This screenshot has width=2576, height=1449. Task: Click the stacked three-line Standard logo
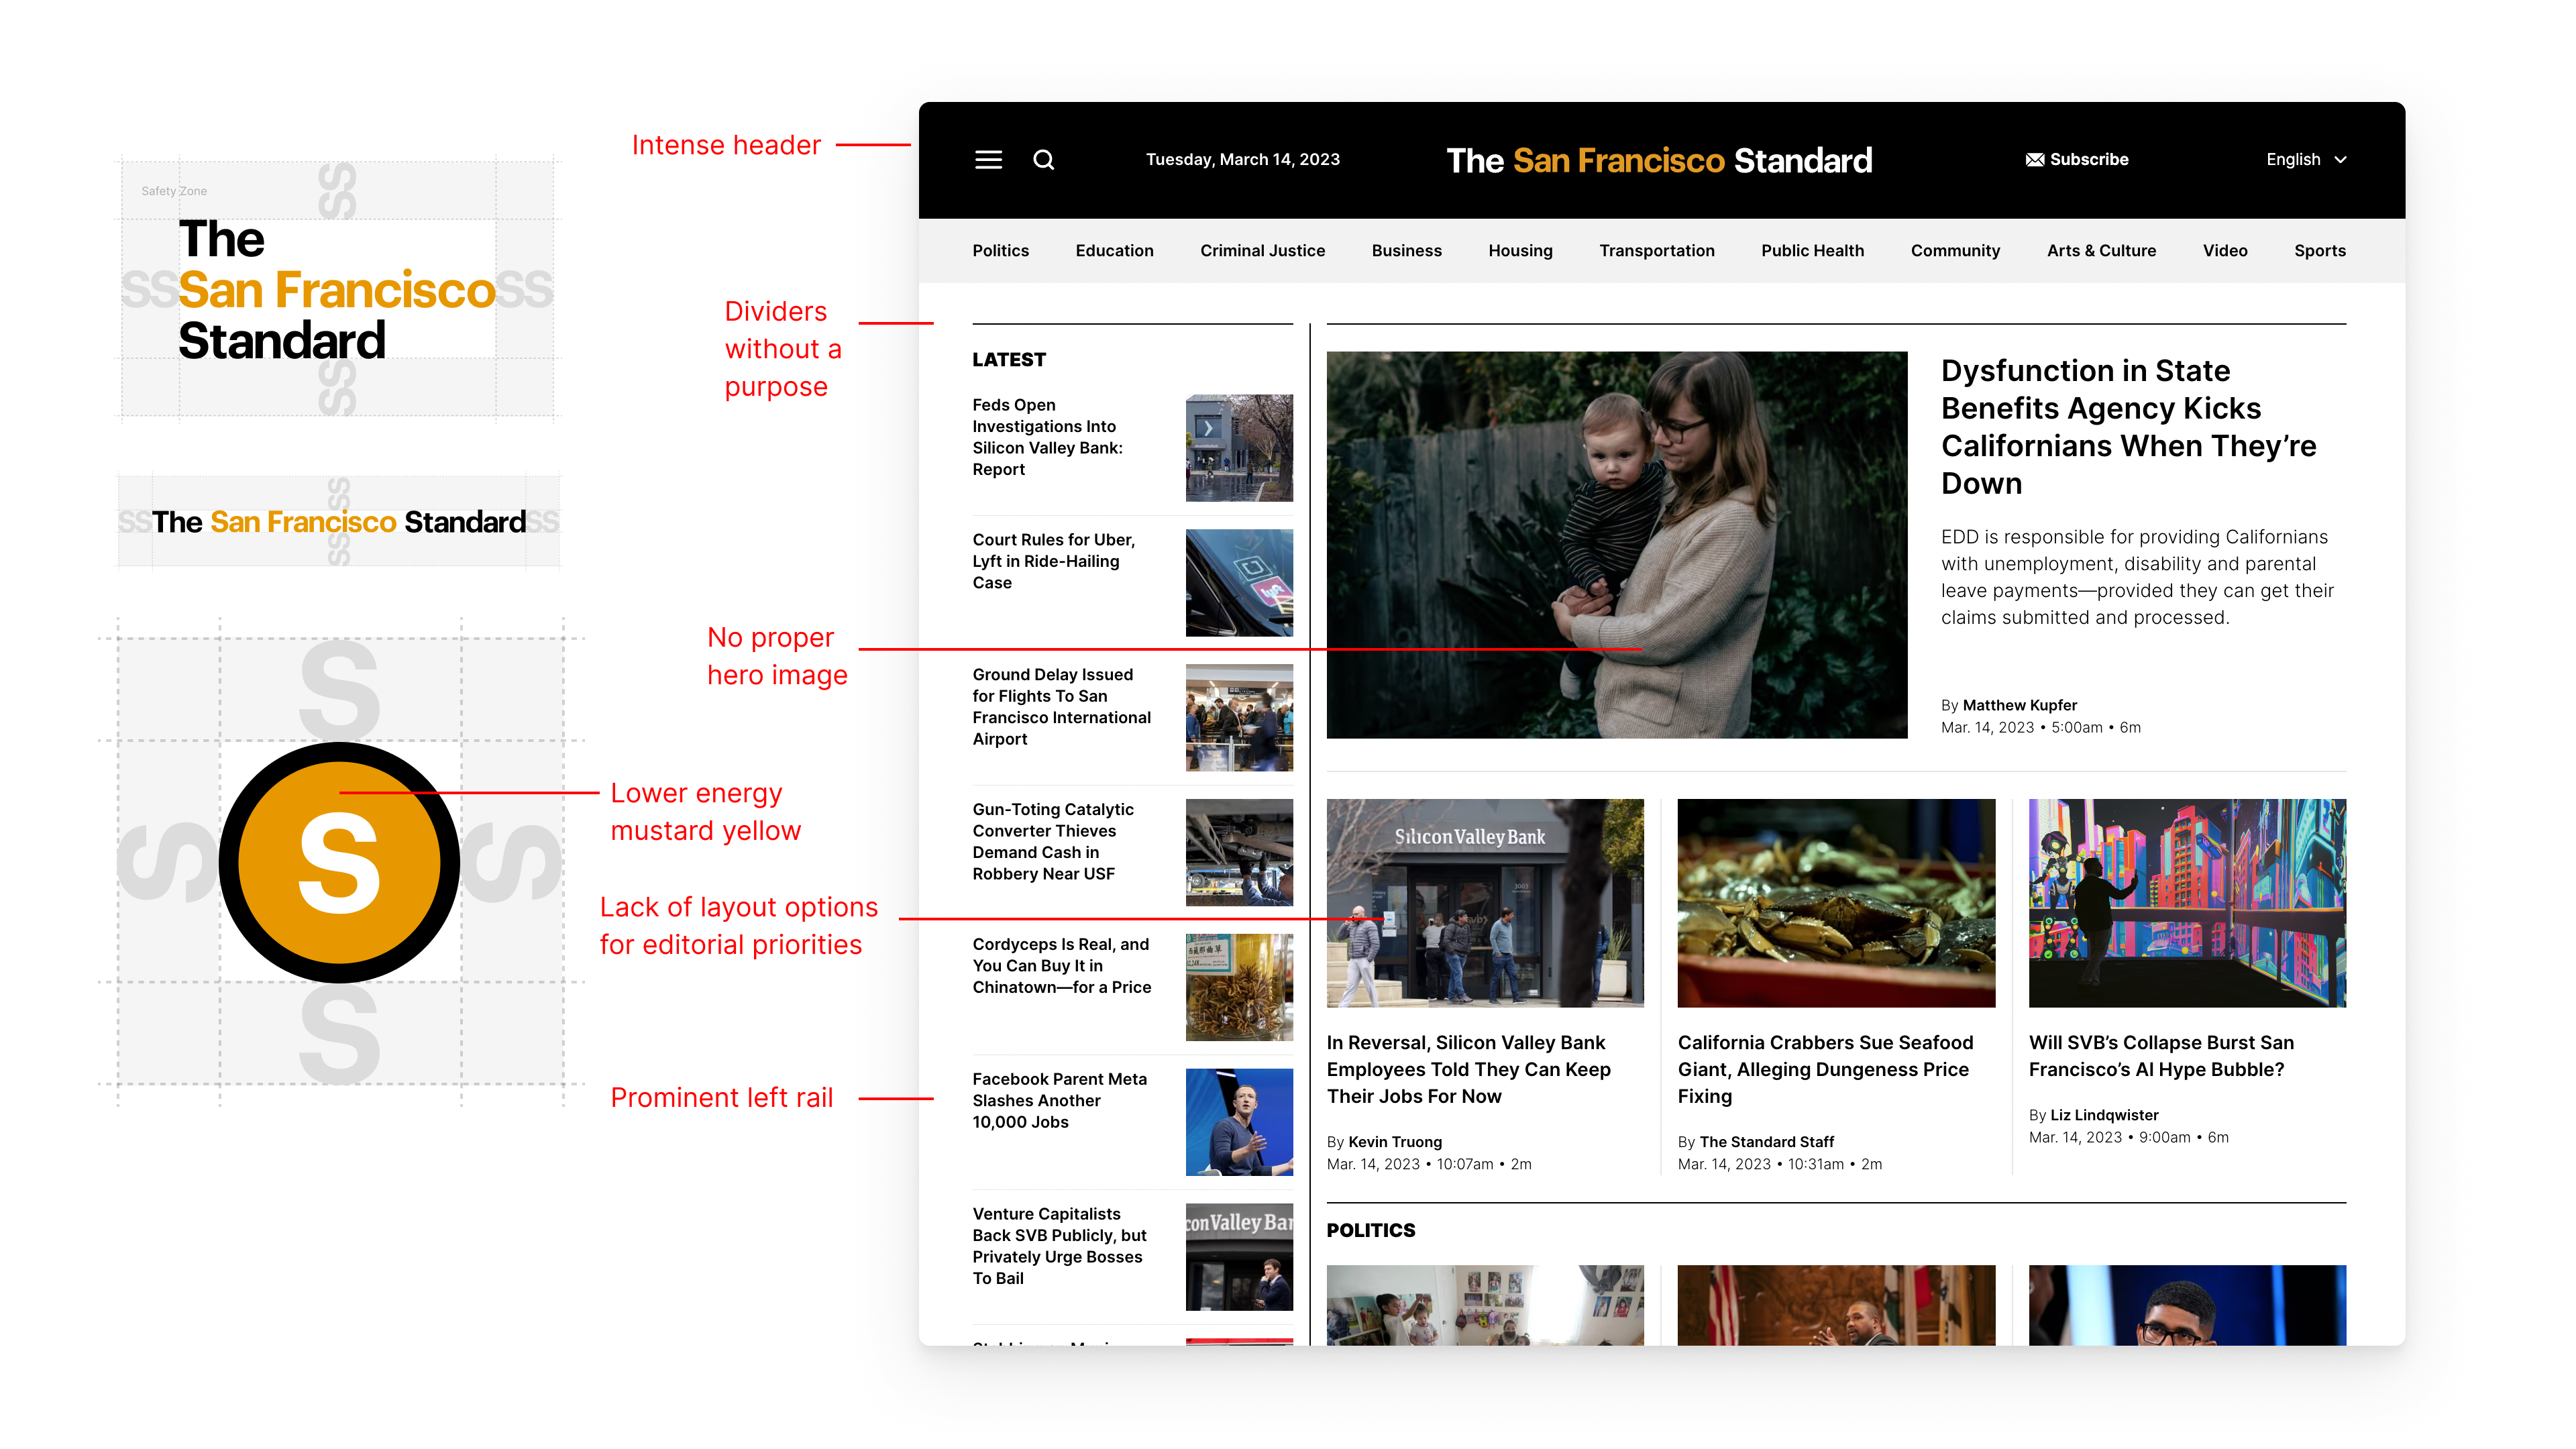(336, 290)
